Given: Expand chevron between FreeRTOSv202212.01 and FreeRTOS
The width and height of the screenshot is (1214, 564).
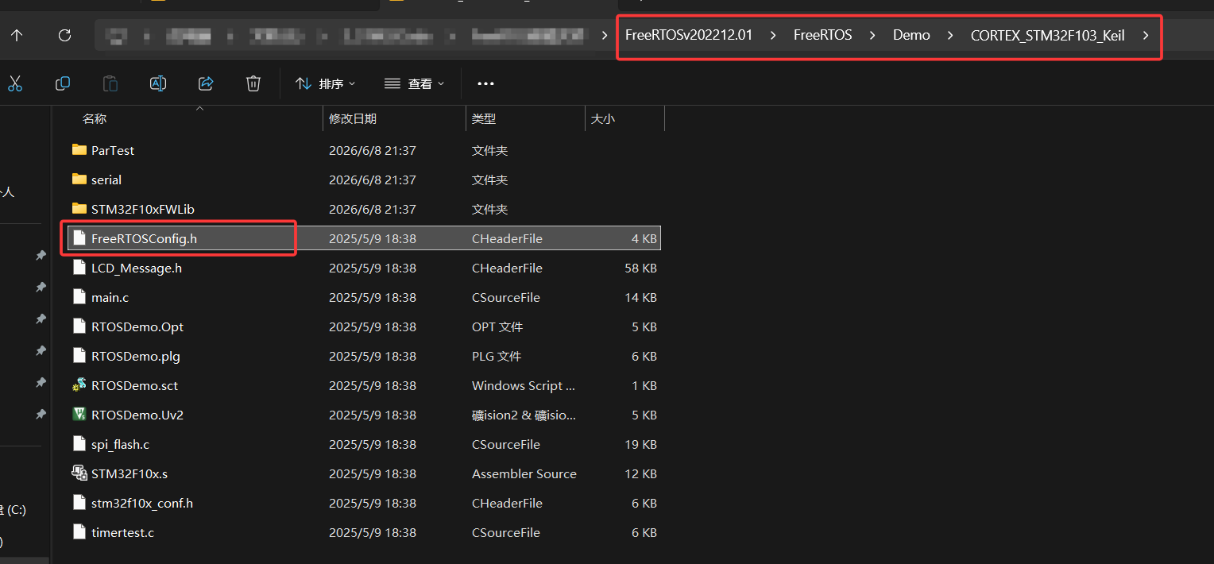Looking at the screenshot, I should tap(773, 35).
